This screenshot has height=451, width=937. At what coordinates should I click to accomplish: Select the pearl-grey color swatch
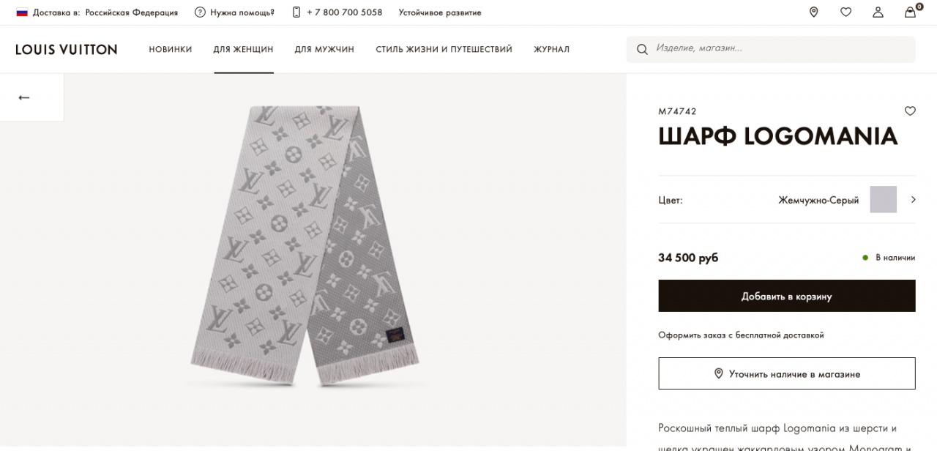[883, 200]
